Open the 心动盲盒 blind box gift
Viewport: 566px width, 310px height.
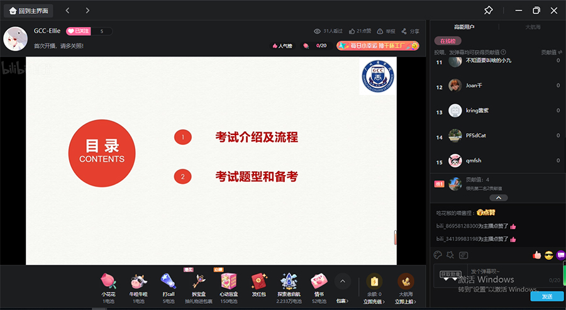pos(228,281)
